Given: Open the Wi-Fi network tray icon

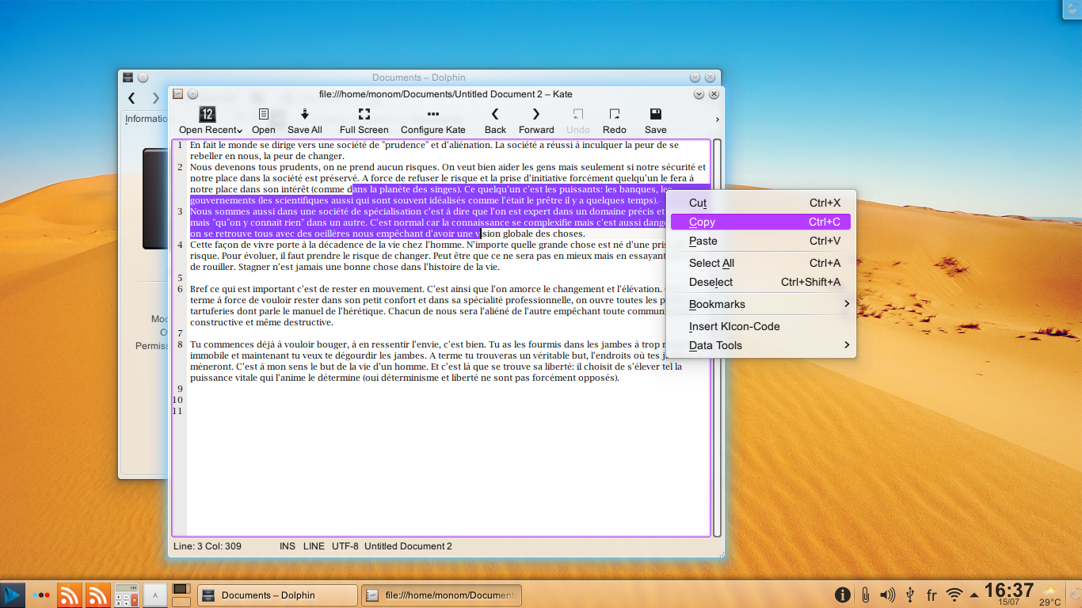Looking at the screenshot, I should pyautogui.click(x=954, y=595).
